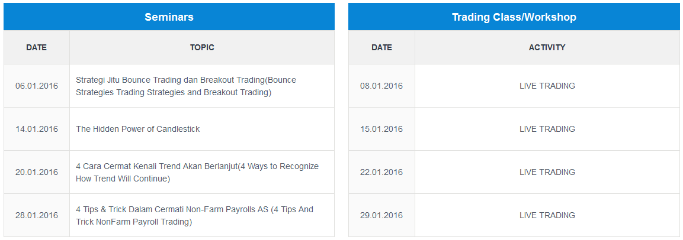Open the Non-Farm Payrolls tips seminar topic
683x240 pixels.
(194, 216)
